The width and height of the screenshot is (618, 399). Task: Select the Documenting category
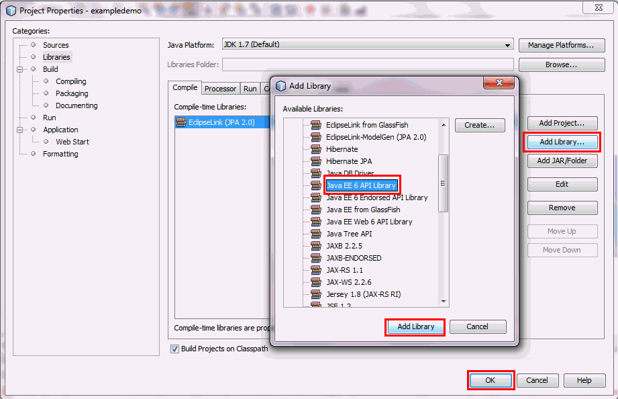pos(76,105)
